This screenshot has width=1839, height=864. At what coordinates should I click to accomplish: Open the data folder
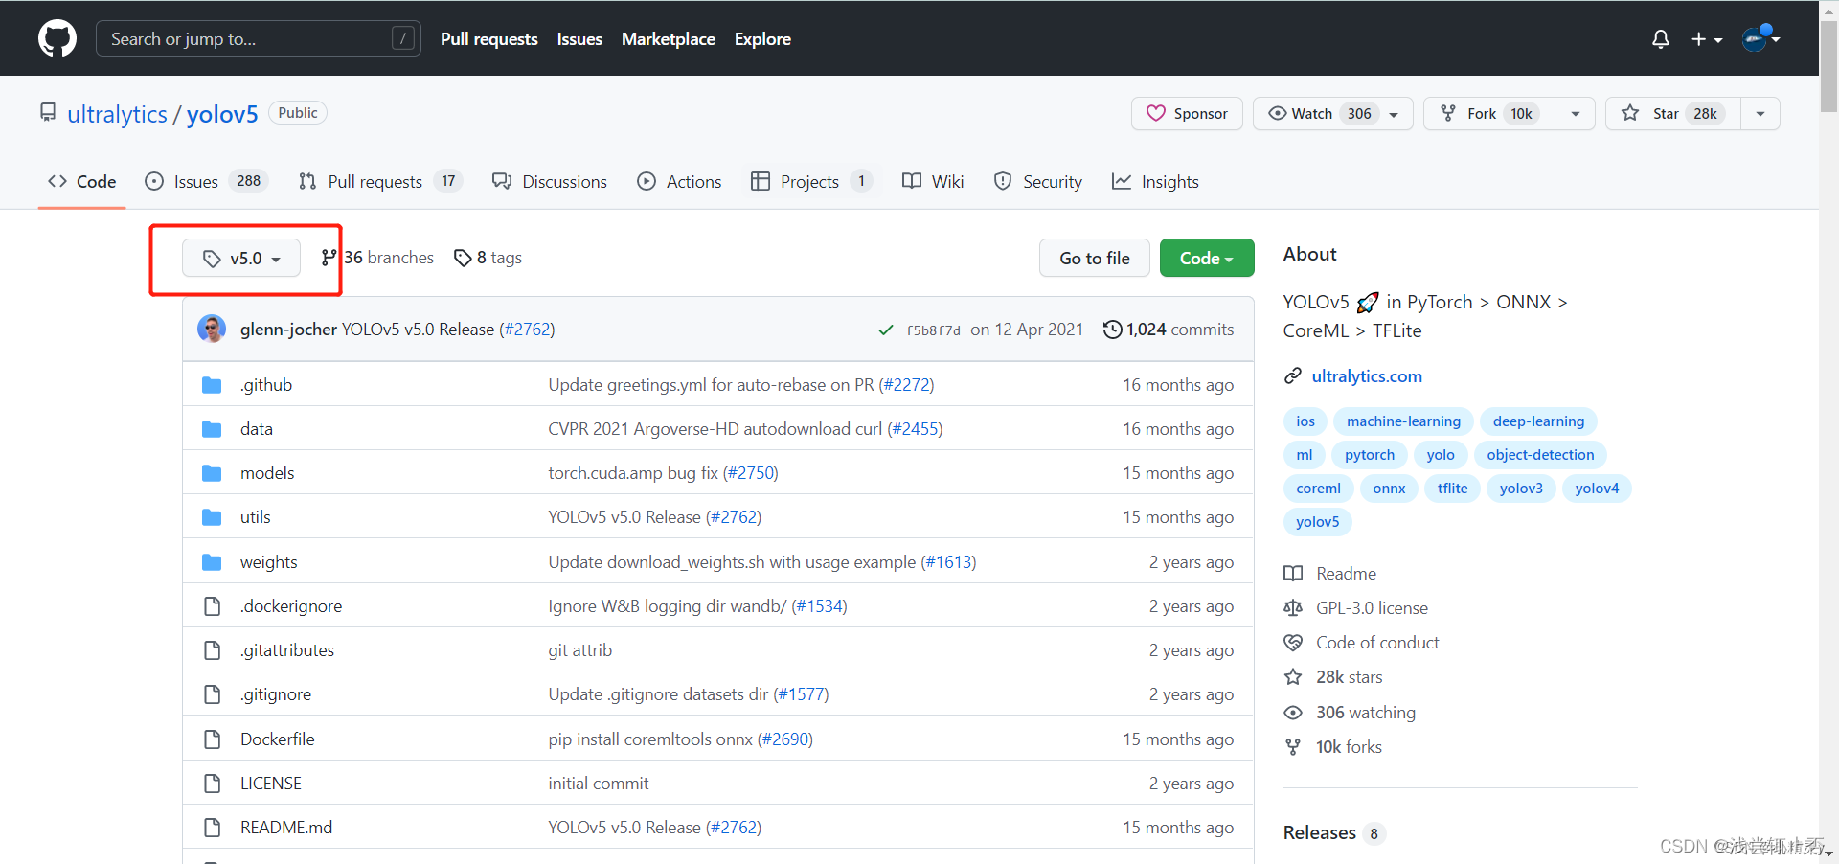[x=257, y=428]
